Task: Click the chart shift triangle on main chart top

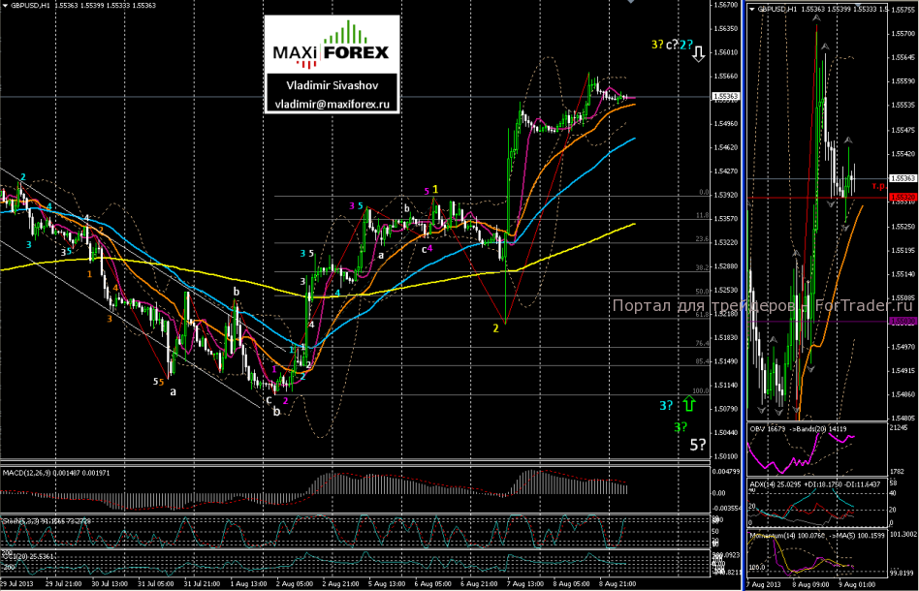Action: (x=631, y=3)
